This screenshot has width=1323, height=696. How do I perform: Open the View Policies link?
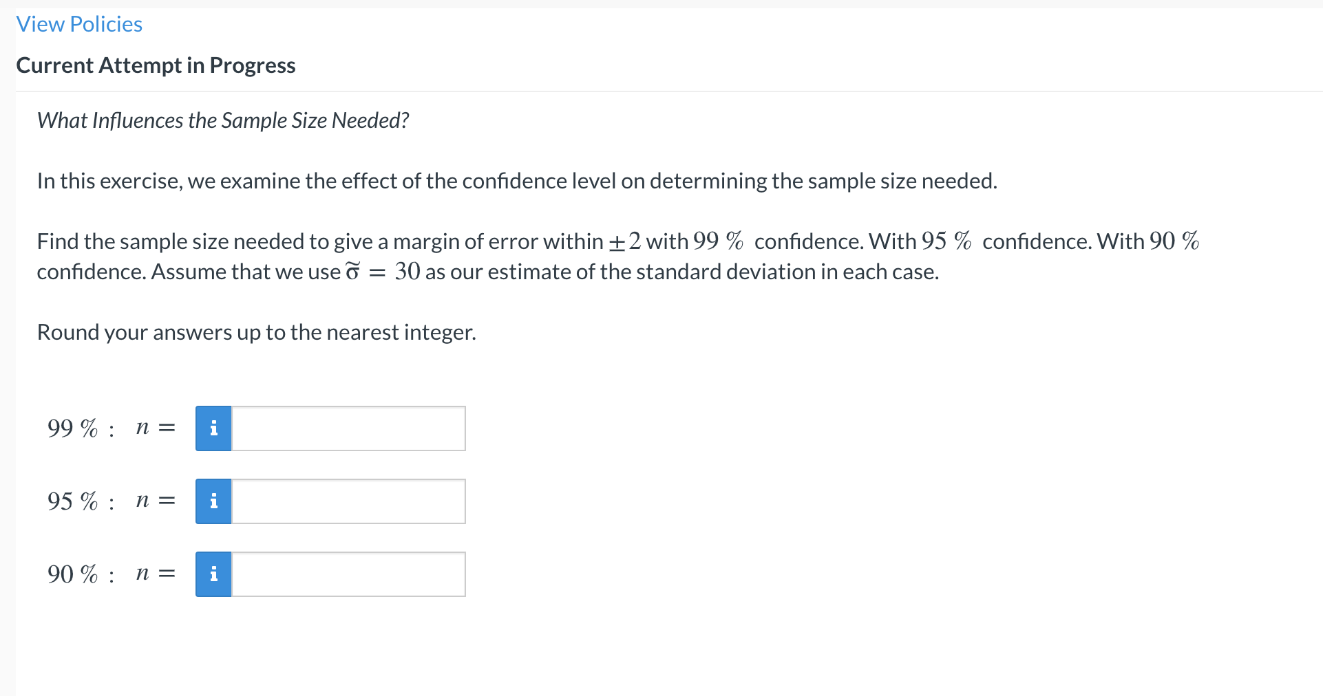pyautogui.click(x=78, y=23)
